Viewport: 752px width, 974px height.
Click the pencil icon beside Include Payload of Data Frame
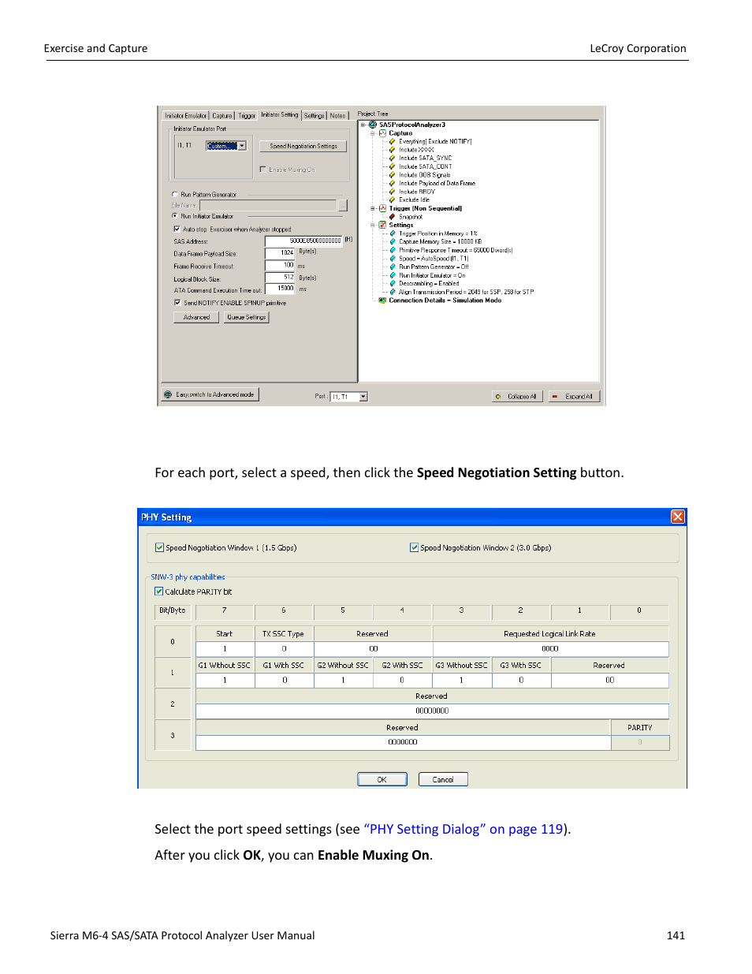coord(393,183)
